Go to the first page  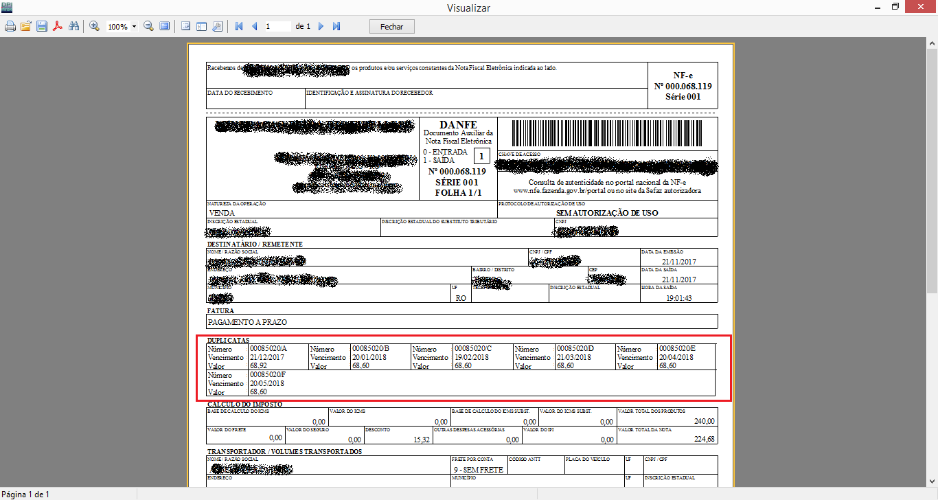tap(239, 26)
